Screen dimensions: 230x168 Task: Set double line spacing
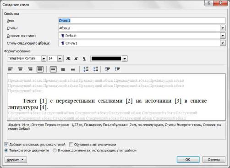tap(73, 69)
